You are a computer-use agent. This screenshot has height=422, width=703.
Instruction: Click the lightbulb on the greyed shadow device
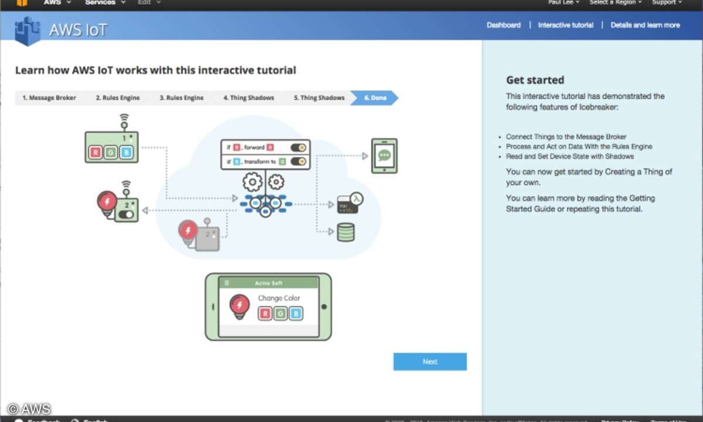pos(188,232)
